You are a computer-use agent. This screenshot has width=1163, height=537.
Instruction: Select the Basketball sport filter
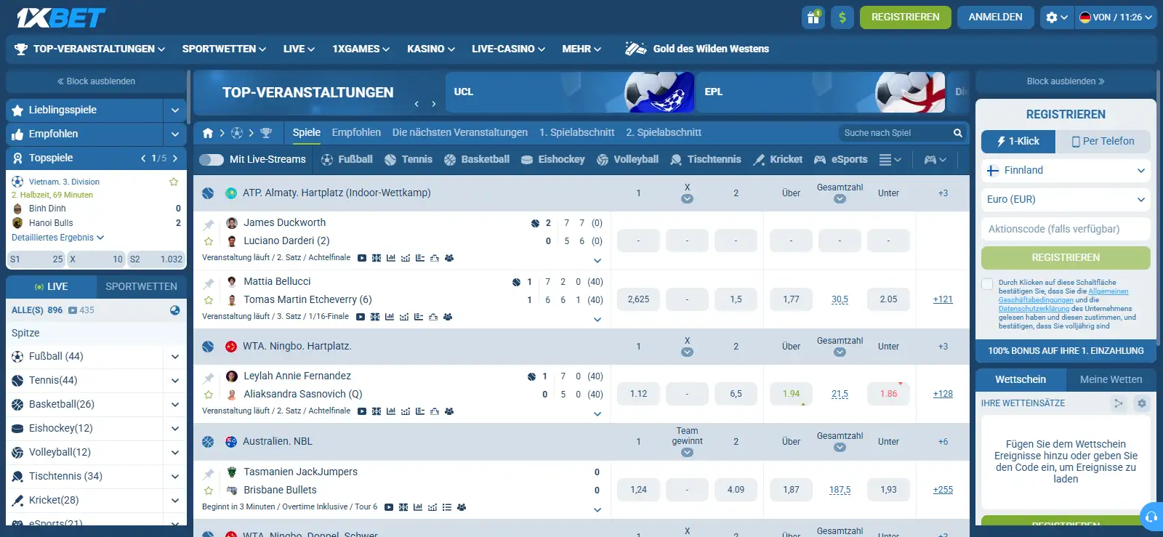[x=477, y=160]
